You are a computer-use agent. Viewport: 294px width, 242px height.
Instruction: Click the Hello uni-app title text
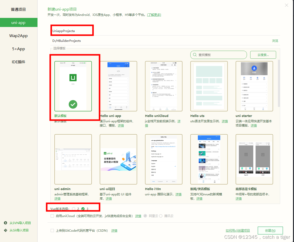tap(111, 116)
